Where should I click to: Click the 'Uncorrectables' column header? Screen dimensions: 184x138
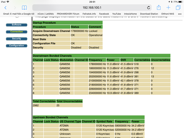pyautogui.click(x=161, y=60)
